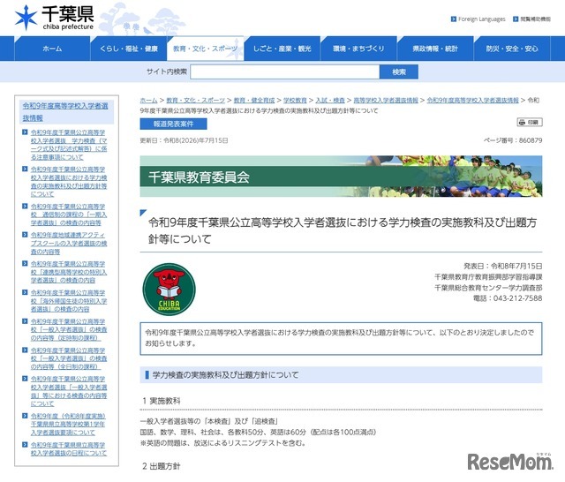Go to ホーム navigation tab

tap(52, 49)
